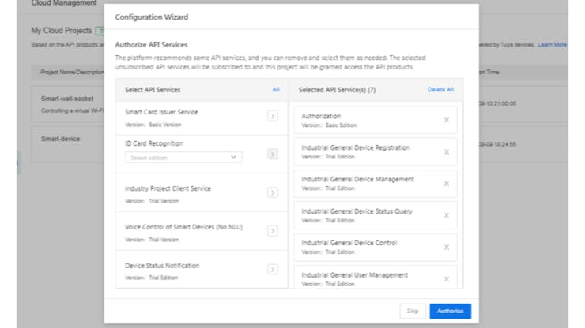Add Smart Card Issuer Service with arrow

272,116
